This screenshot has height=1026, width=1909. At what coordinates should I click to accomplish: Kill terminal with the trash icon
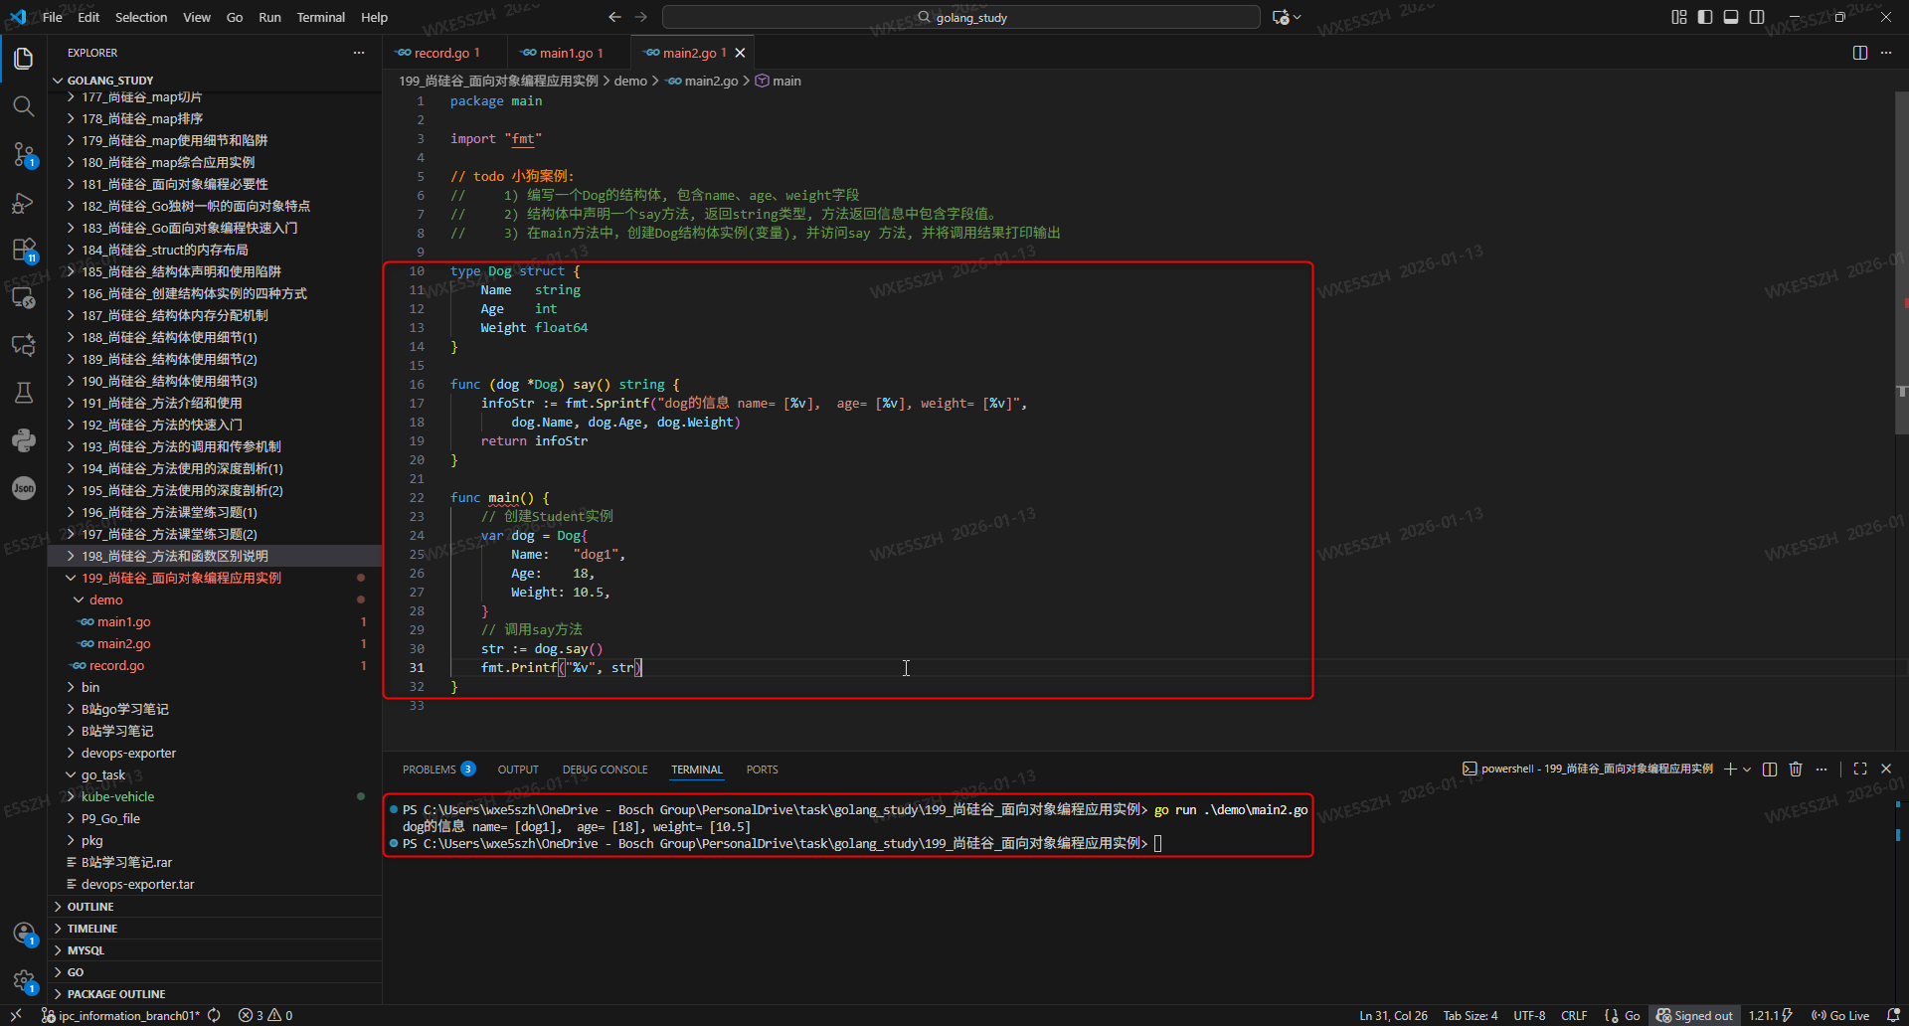pos(1796,769)
